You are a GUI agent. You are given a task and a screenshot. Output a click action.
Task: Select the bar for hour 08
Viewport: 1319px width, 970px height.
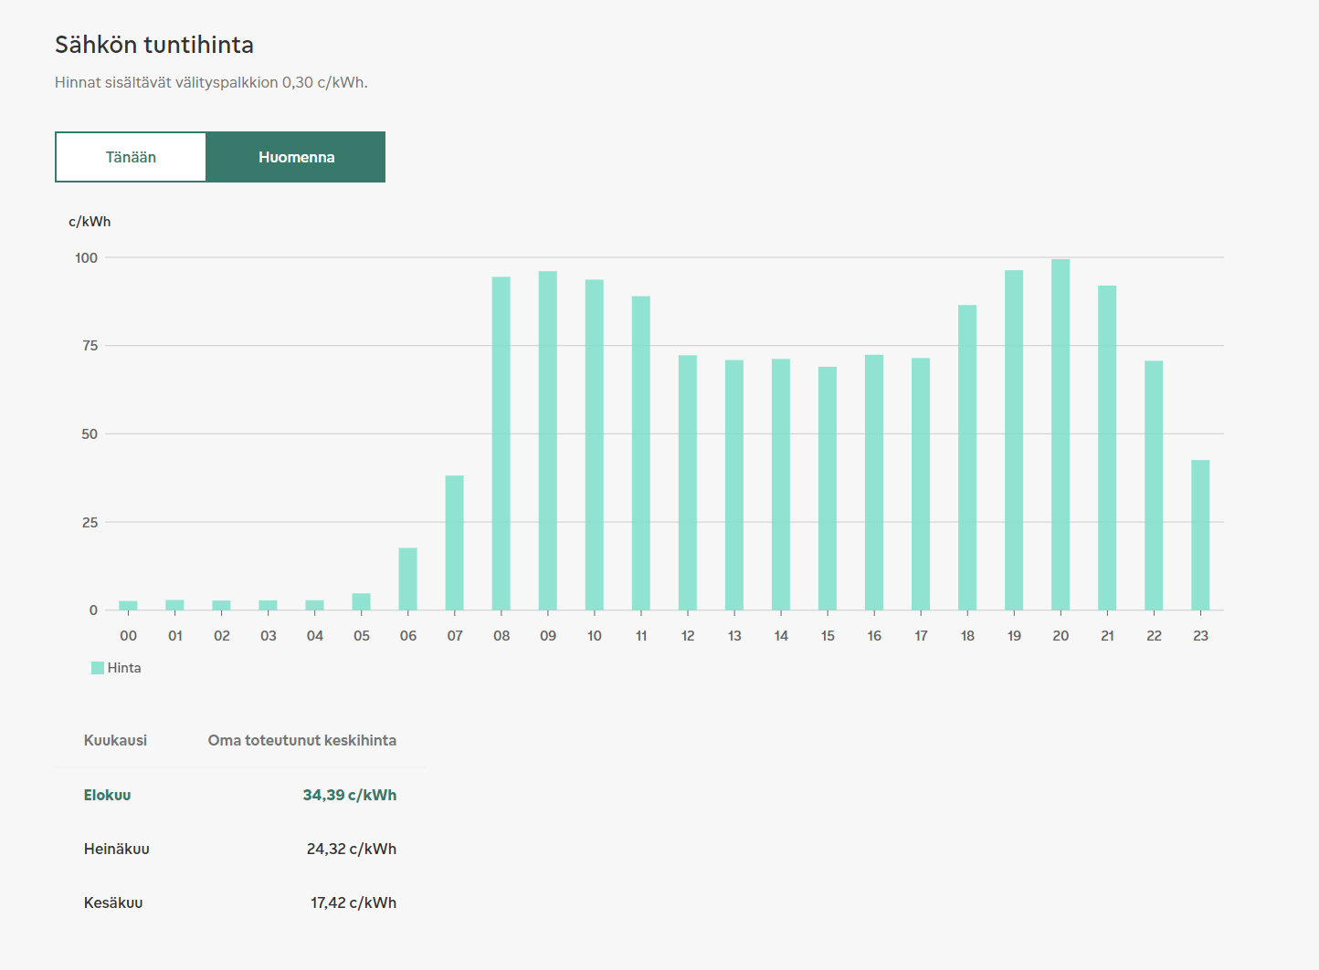coord(501,443)
